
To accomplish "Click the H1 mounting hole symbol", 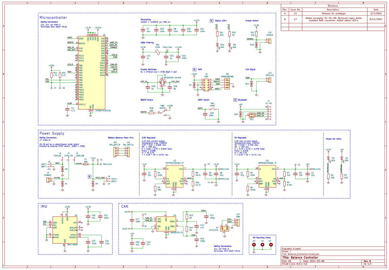I will point(262,245).
